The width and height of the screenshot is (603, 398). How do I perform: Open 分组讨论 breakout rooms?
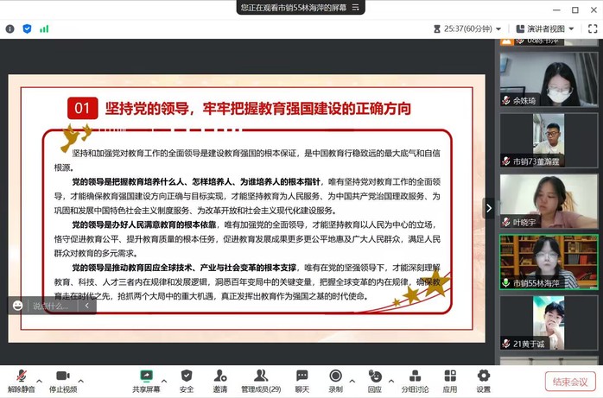413,380
